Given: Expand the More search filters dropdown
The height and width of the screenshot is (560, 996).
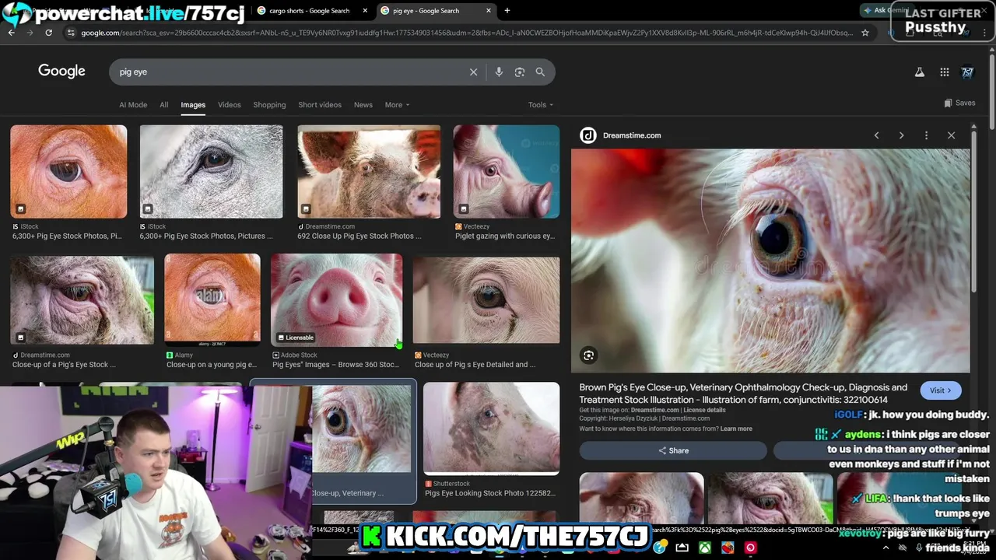Looking at the screenshot, I should [397, 105].
